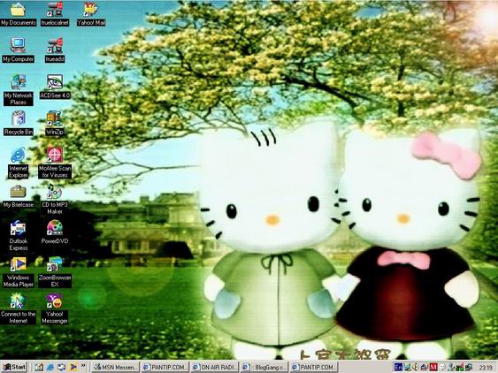498x373 pixels.
Task: Toggle the En language indicator in tray
Action: coord(398,368)
